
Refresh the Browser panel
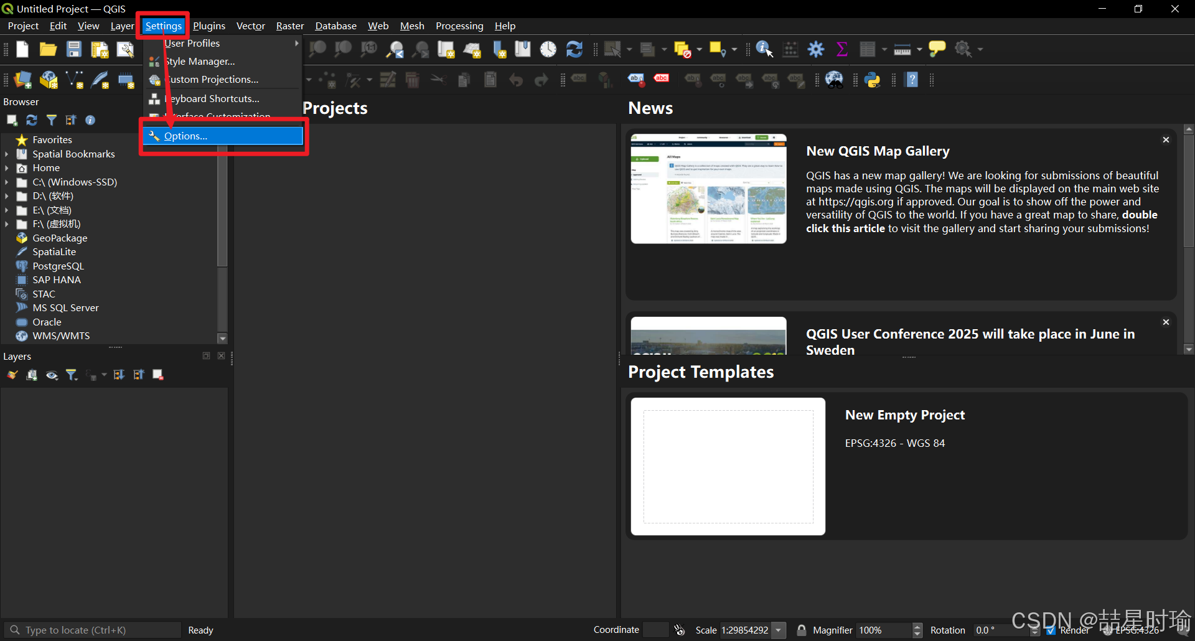tap(32, 120)
